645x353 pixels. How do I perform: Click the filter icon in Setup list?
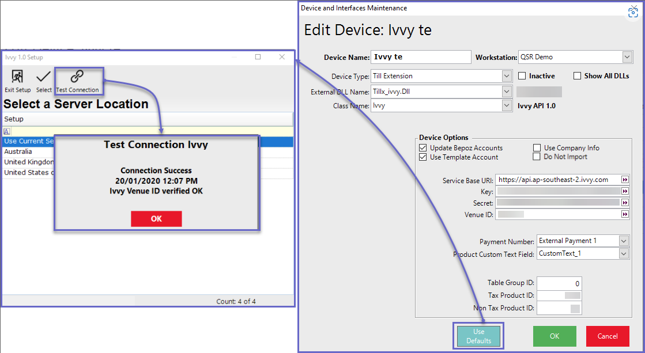[6, 131]
